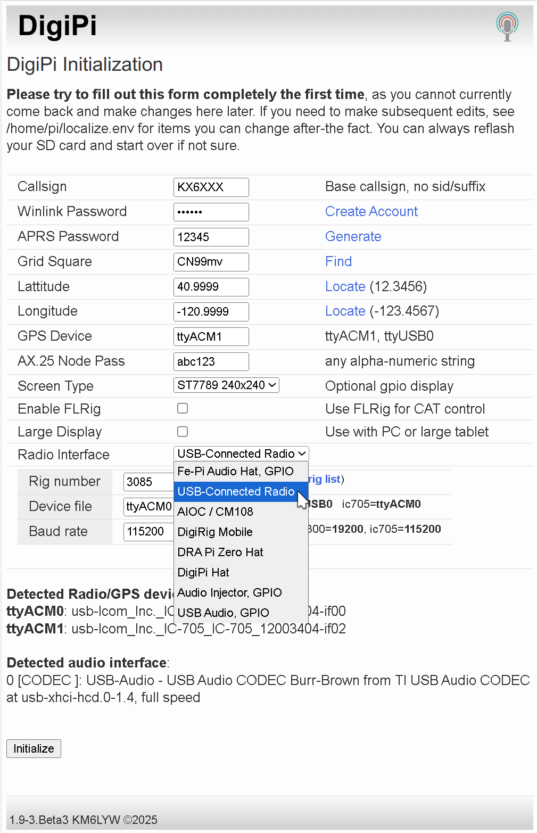The width and height of the screenshot is (537, 833).
Task: Open the Find grid square link
Action: coord(338,261)
